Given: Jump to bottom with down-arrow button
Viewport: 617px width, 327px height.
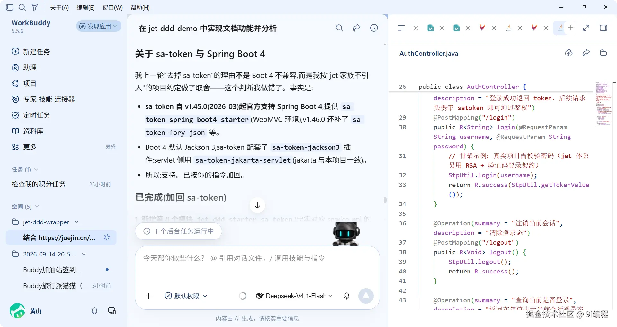Looking at the screenshot, I should click(x=257, y=205).
